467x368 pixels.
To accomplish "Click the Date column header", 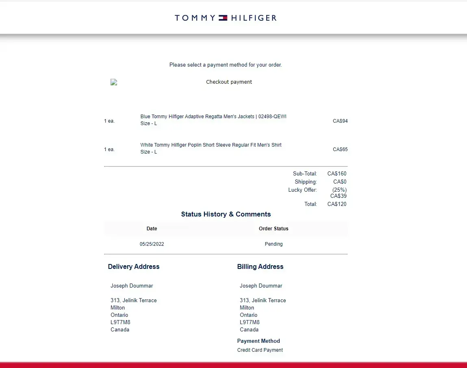I will click(x=152, y=228).
